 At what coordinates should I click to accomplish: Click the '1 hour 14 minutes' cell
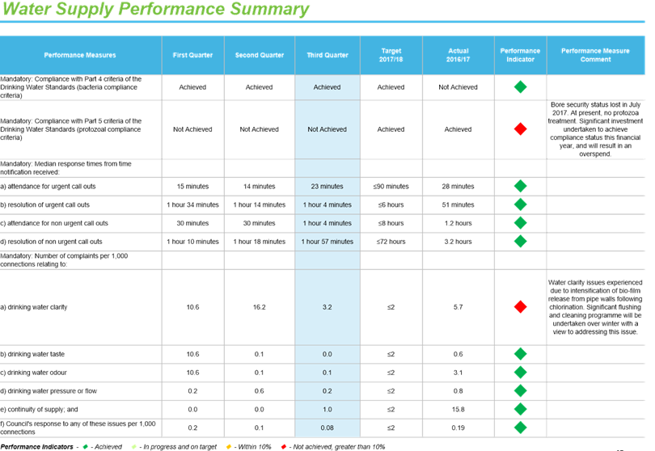pyautogui.click(x=260, y=204)
